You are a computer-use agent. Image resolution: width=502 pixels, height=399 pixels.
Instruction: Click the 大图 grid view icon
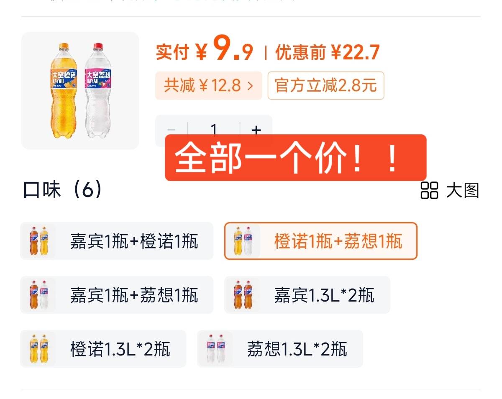[x=430, y=192]
